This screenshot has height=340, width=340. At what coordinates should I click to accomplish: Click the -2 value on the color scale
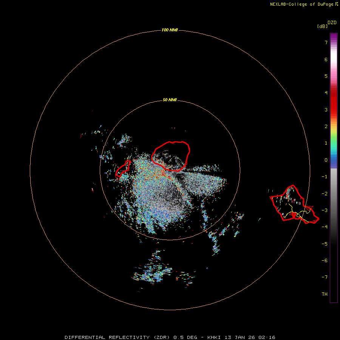coord(325,194)
